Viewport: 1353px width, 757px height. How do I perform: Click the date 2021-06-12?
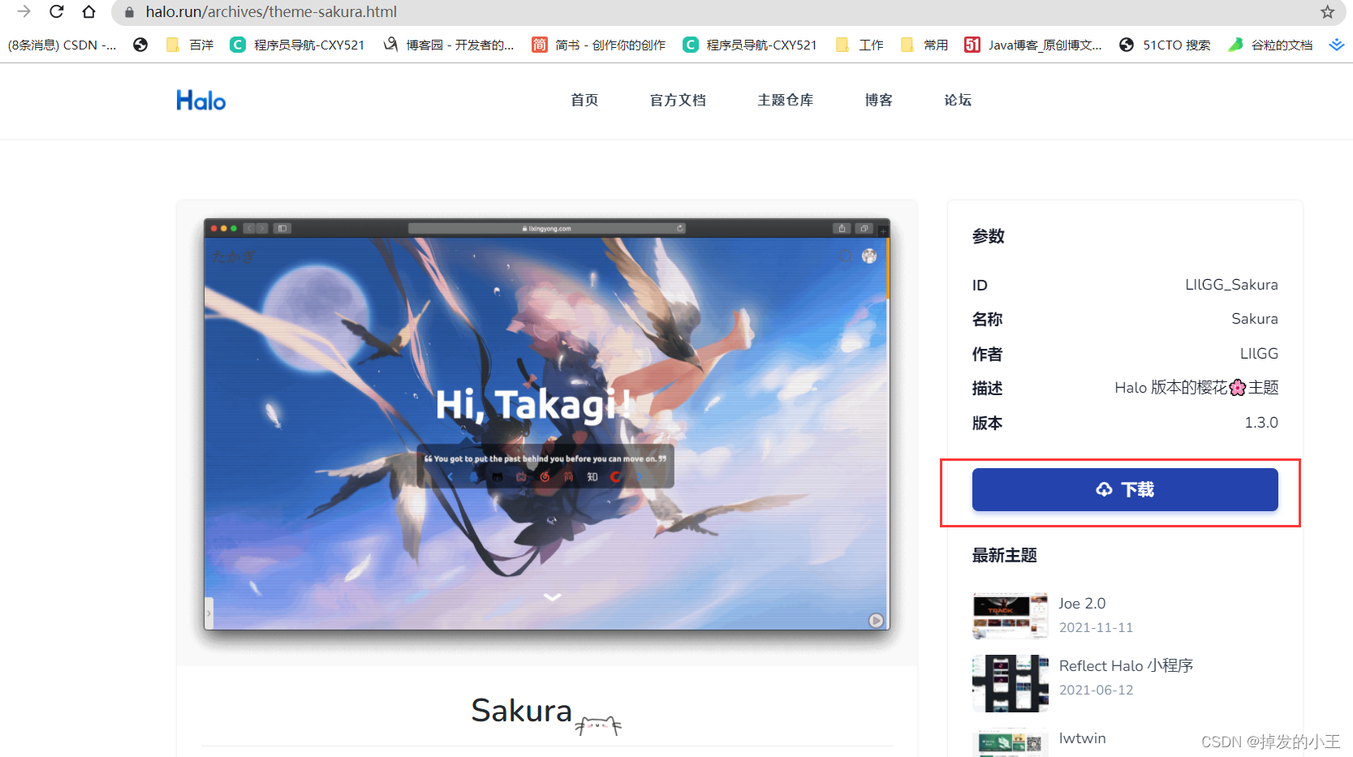1096,690
